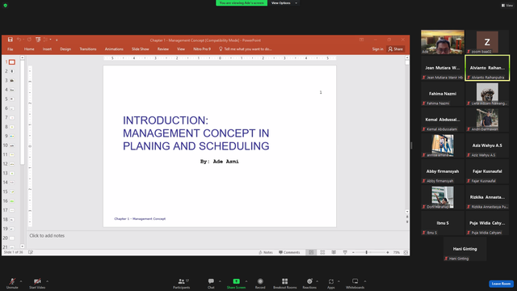The width and height of the screenshot is (517, 291).
Task: Toggle the Comments pane in status bar
Action: 289,252
